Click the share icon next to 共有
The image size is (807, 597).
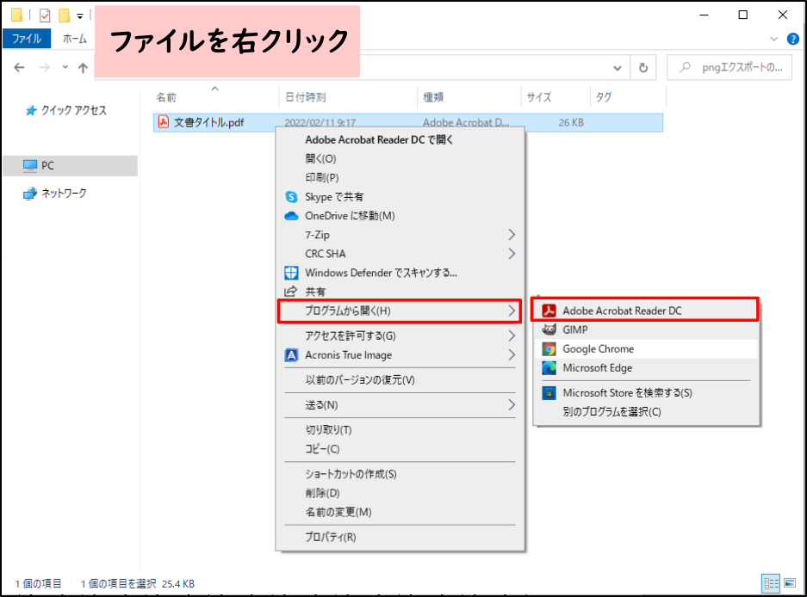tap(291, 292)
